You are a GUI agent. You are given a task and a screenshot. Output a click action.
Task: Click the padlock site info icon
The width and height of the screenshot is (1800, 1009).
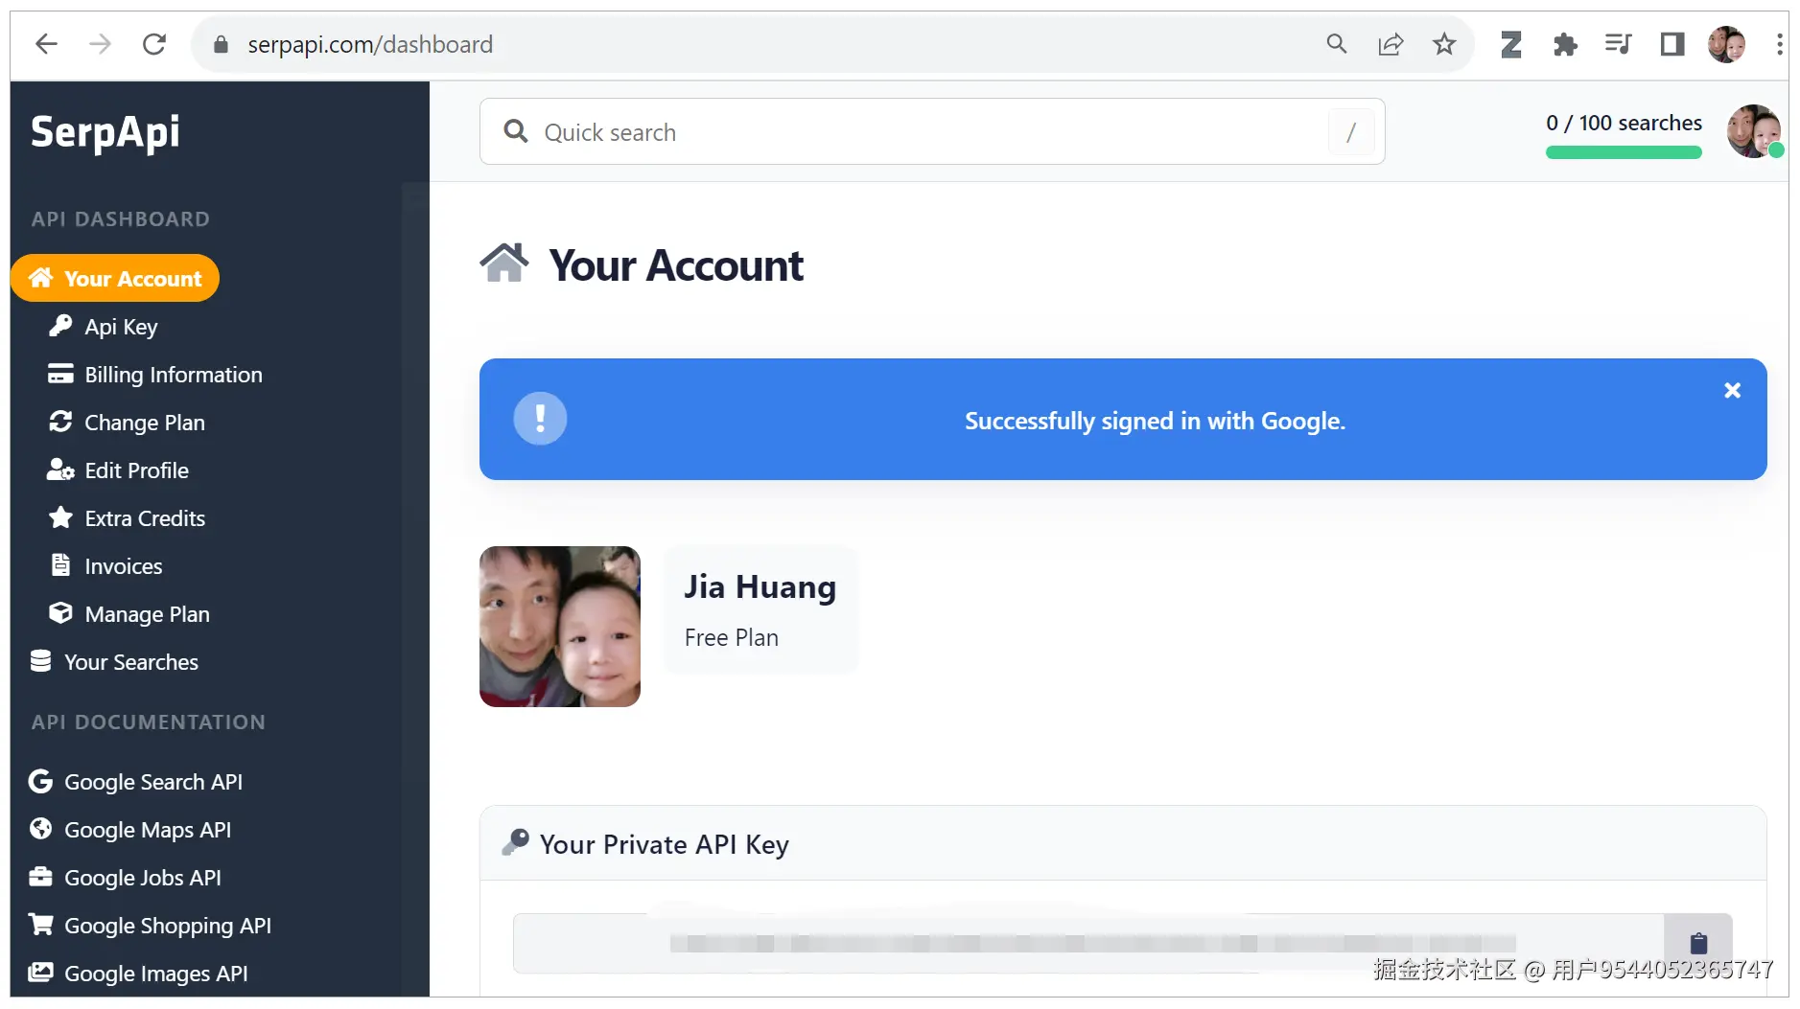tap(221, 44)
